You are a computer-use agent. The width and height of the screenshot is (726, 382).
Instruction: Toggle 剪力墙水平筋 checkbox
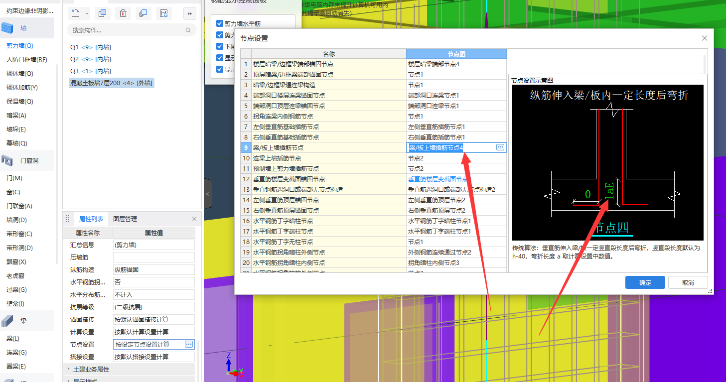220,23
